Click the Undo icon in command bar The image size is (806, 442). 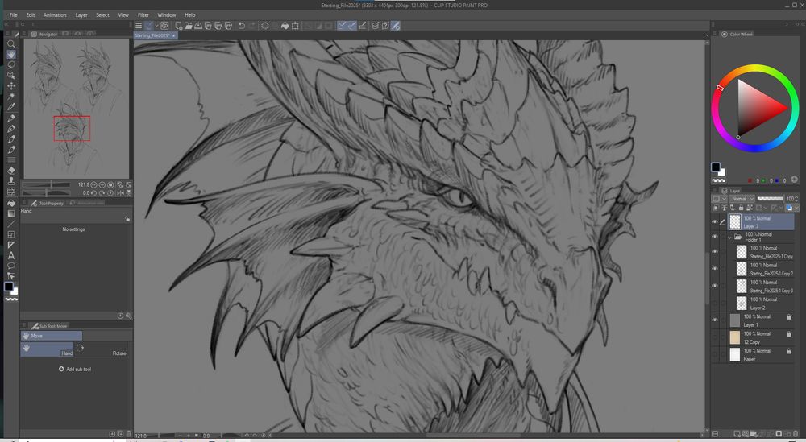point(241,26)
